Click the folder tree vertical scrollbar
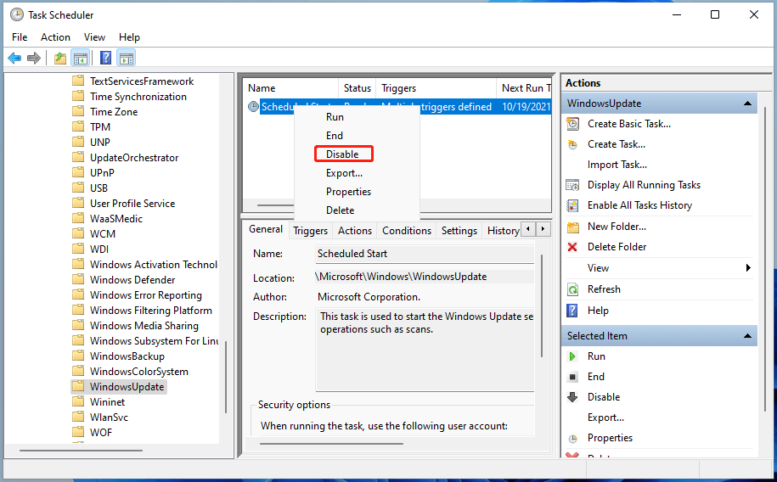 tap(226, 377)
